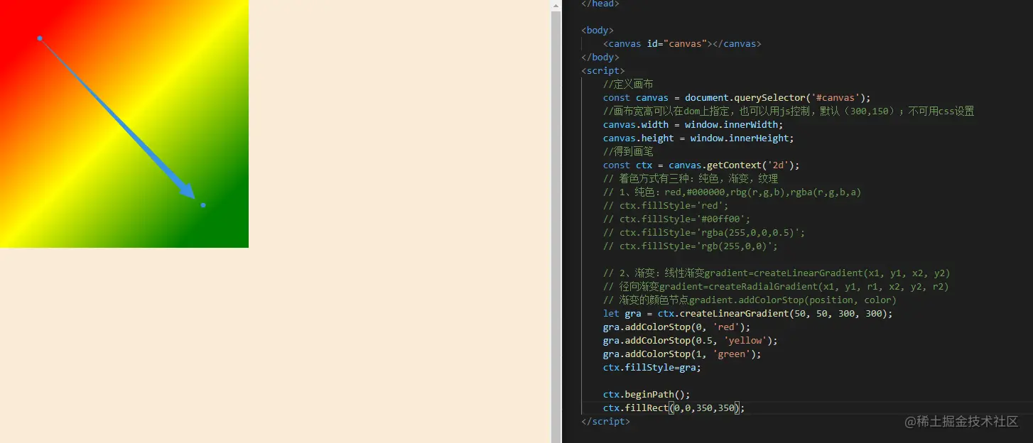Click window.innerHeight in the canvas.height line
1033x443 pixels.
point(740,138)
